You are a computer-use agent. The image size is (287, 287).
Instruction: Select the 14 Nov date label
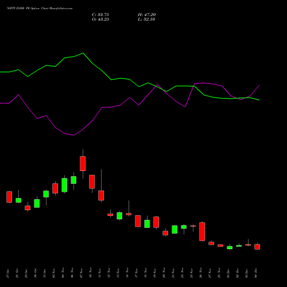[127, 273]
